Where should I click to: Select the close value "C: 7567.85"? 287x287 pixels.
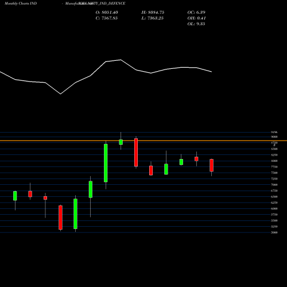tap(107, 18)
